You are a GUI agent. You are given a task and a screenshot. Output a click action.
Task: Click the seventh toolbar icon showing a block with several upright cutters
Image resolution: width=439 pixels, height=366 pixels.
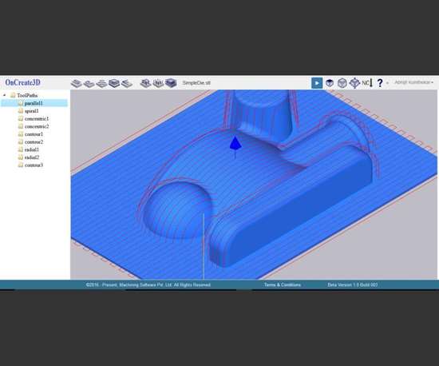point(158,83)
